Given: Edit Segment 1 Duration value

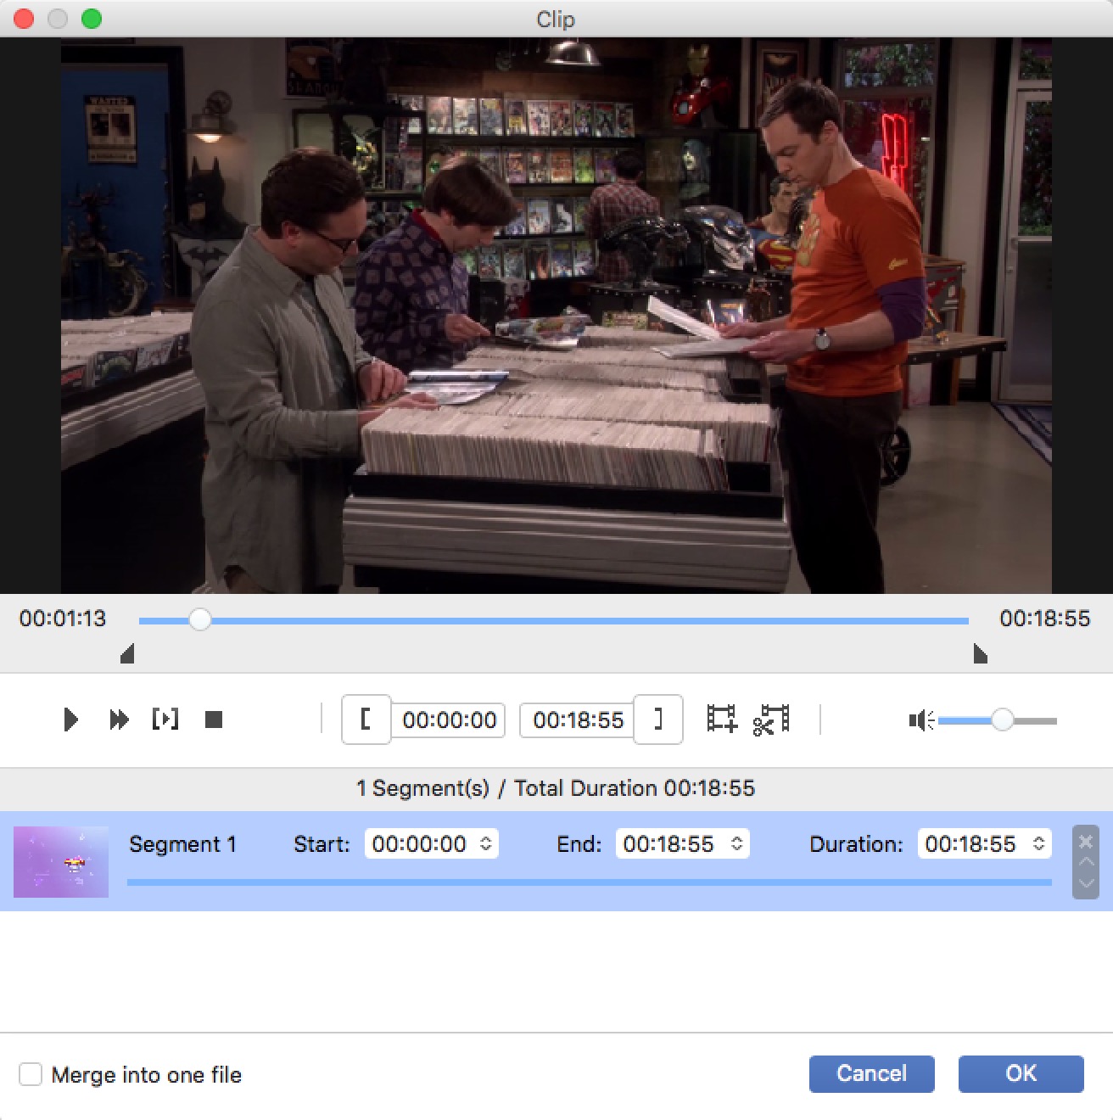Looking at the screenshot, I should (971, 844).
